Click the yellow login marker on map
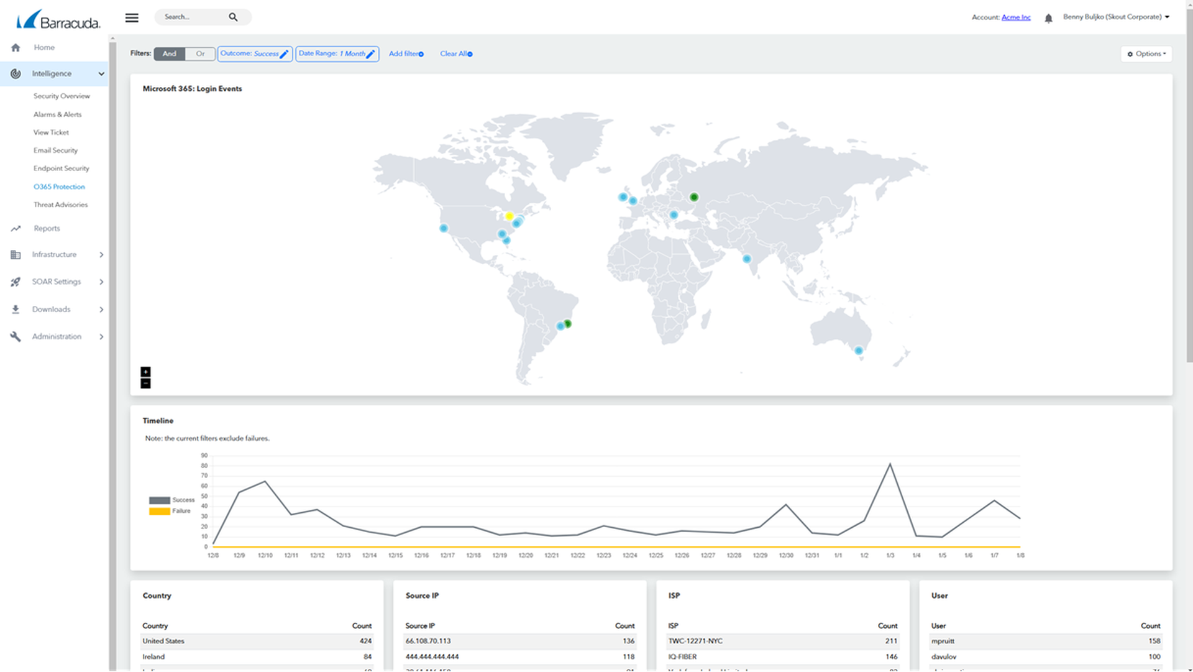Viewport: 1193px width, 672px height. click(509, 216)
